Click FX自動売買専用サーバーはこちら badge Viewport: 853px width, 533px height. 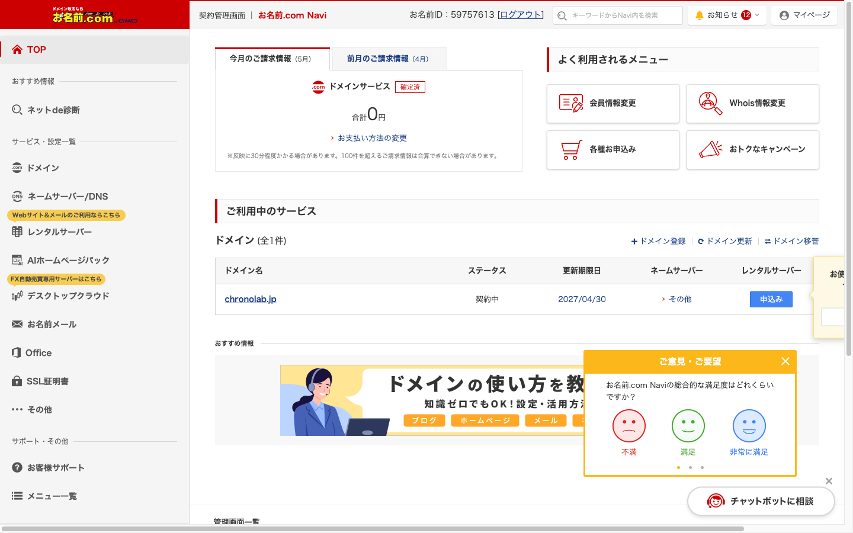56,279
